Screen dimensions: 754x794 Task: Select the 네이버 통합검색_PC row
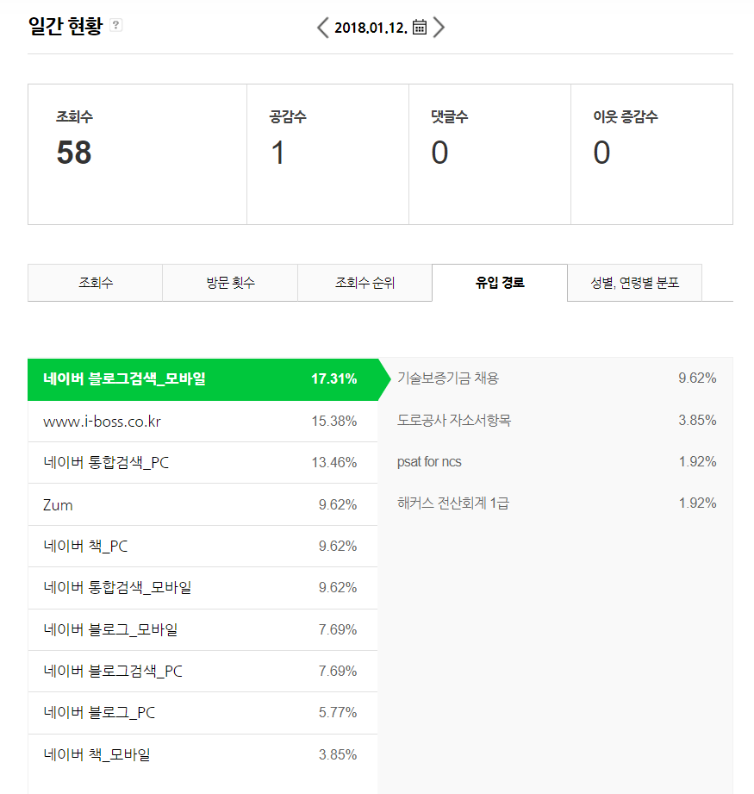pyautogui.click(x=203, y=463)
